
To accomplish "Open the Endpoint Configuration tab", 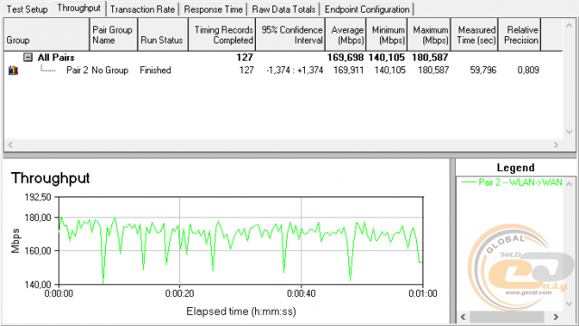I will [367, 9].
